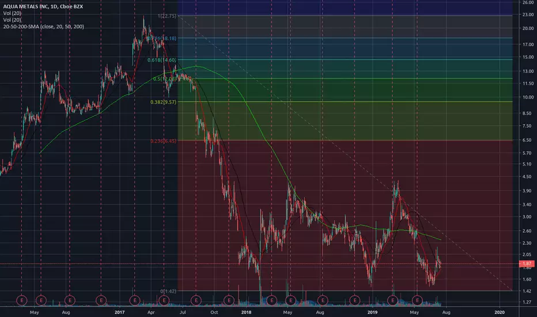The width and height of the screenshot is (537, 317).
Task: Click the second Vol (20) indicator legend
Action: pos(12,20)
